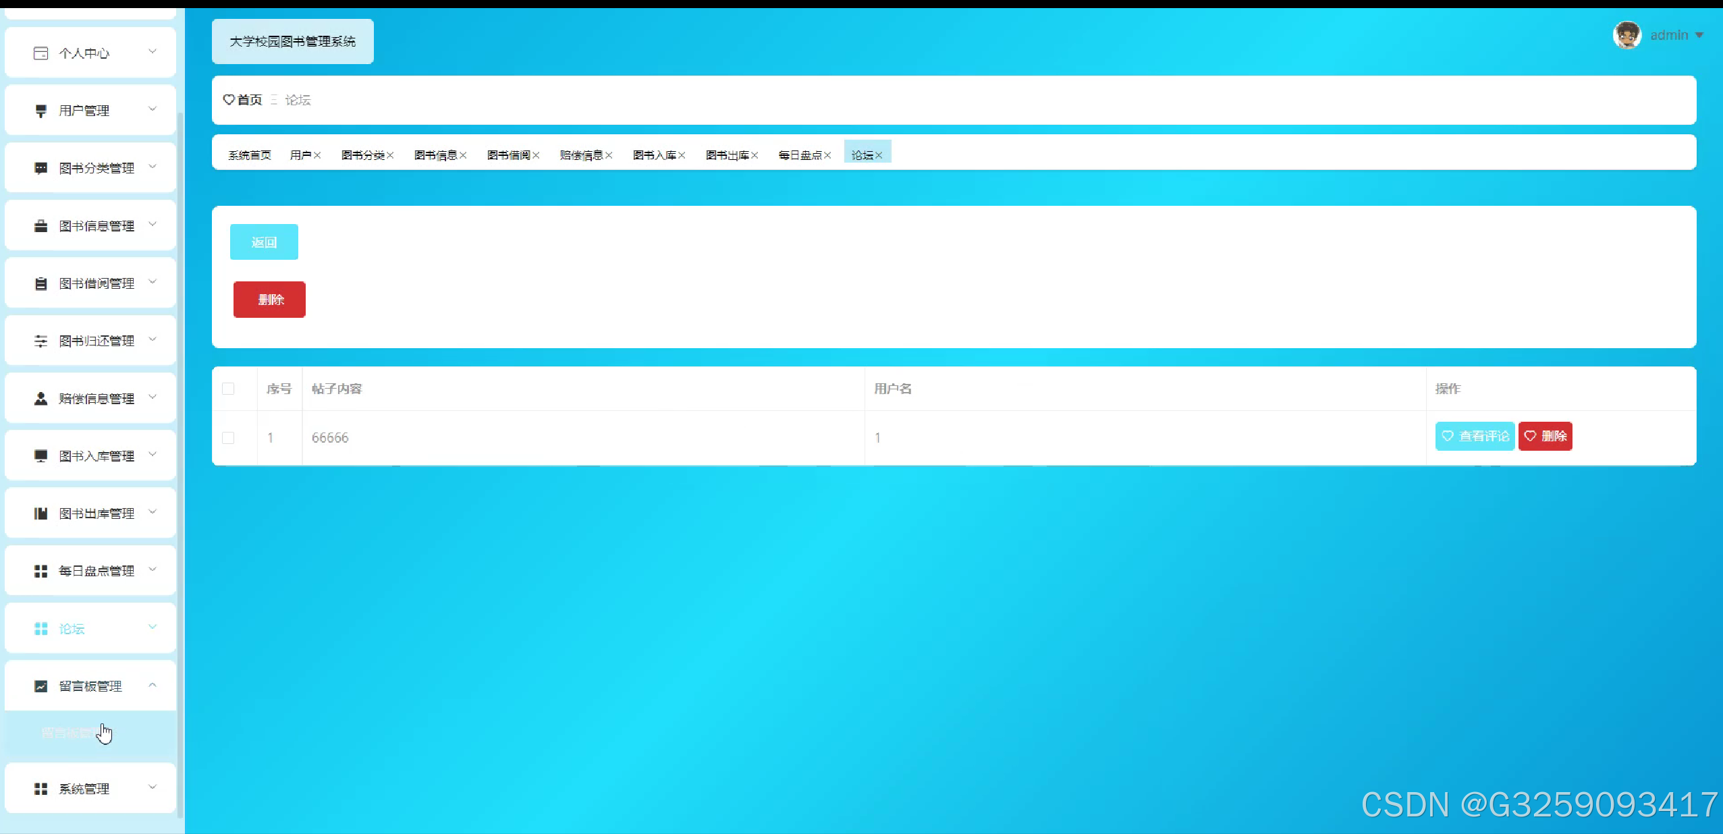Check the checkbox for row 1
Viewport: 1723px width, 834px height.
tap(228, 438)
